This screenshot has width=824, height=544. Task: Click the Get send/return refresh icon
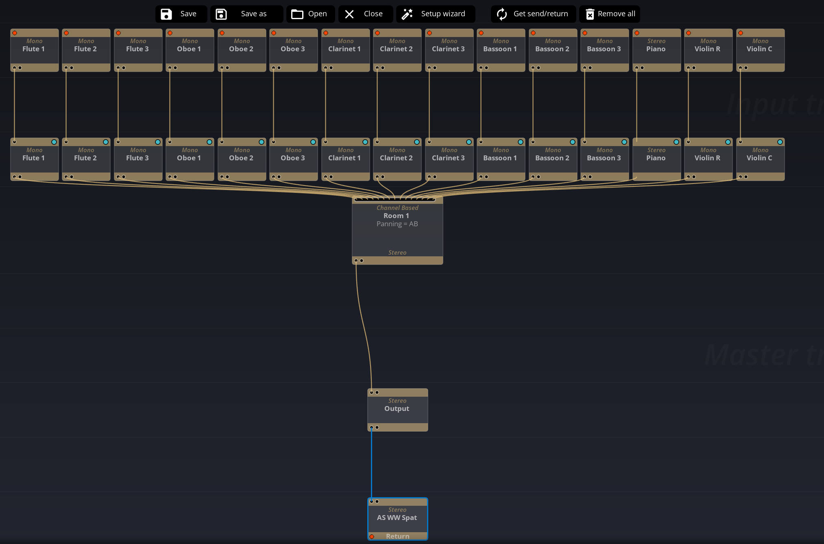point(502,14)
